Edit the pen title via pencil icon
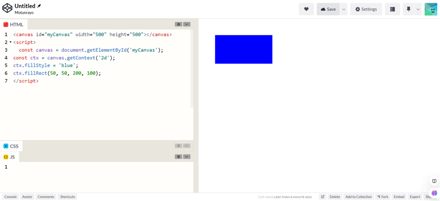440x201 pixels. tap(39, 5)
